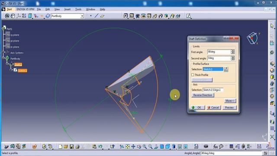Image resolution: width=277 pixels, height=156 pixels.
Task: Open the Insert menu
Action: click(68, 9)
